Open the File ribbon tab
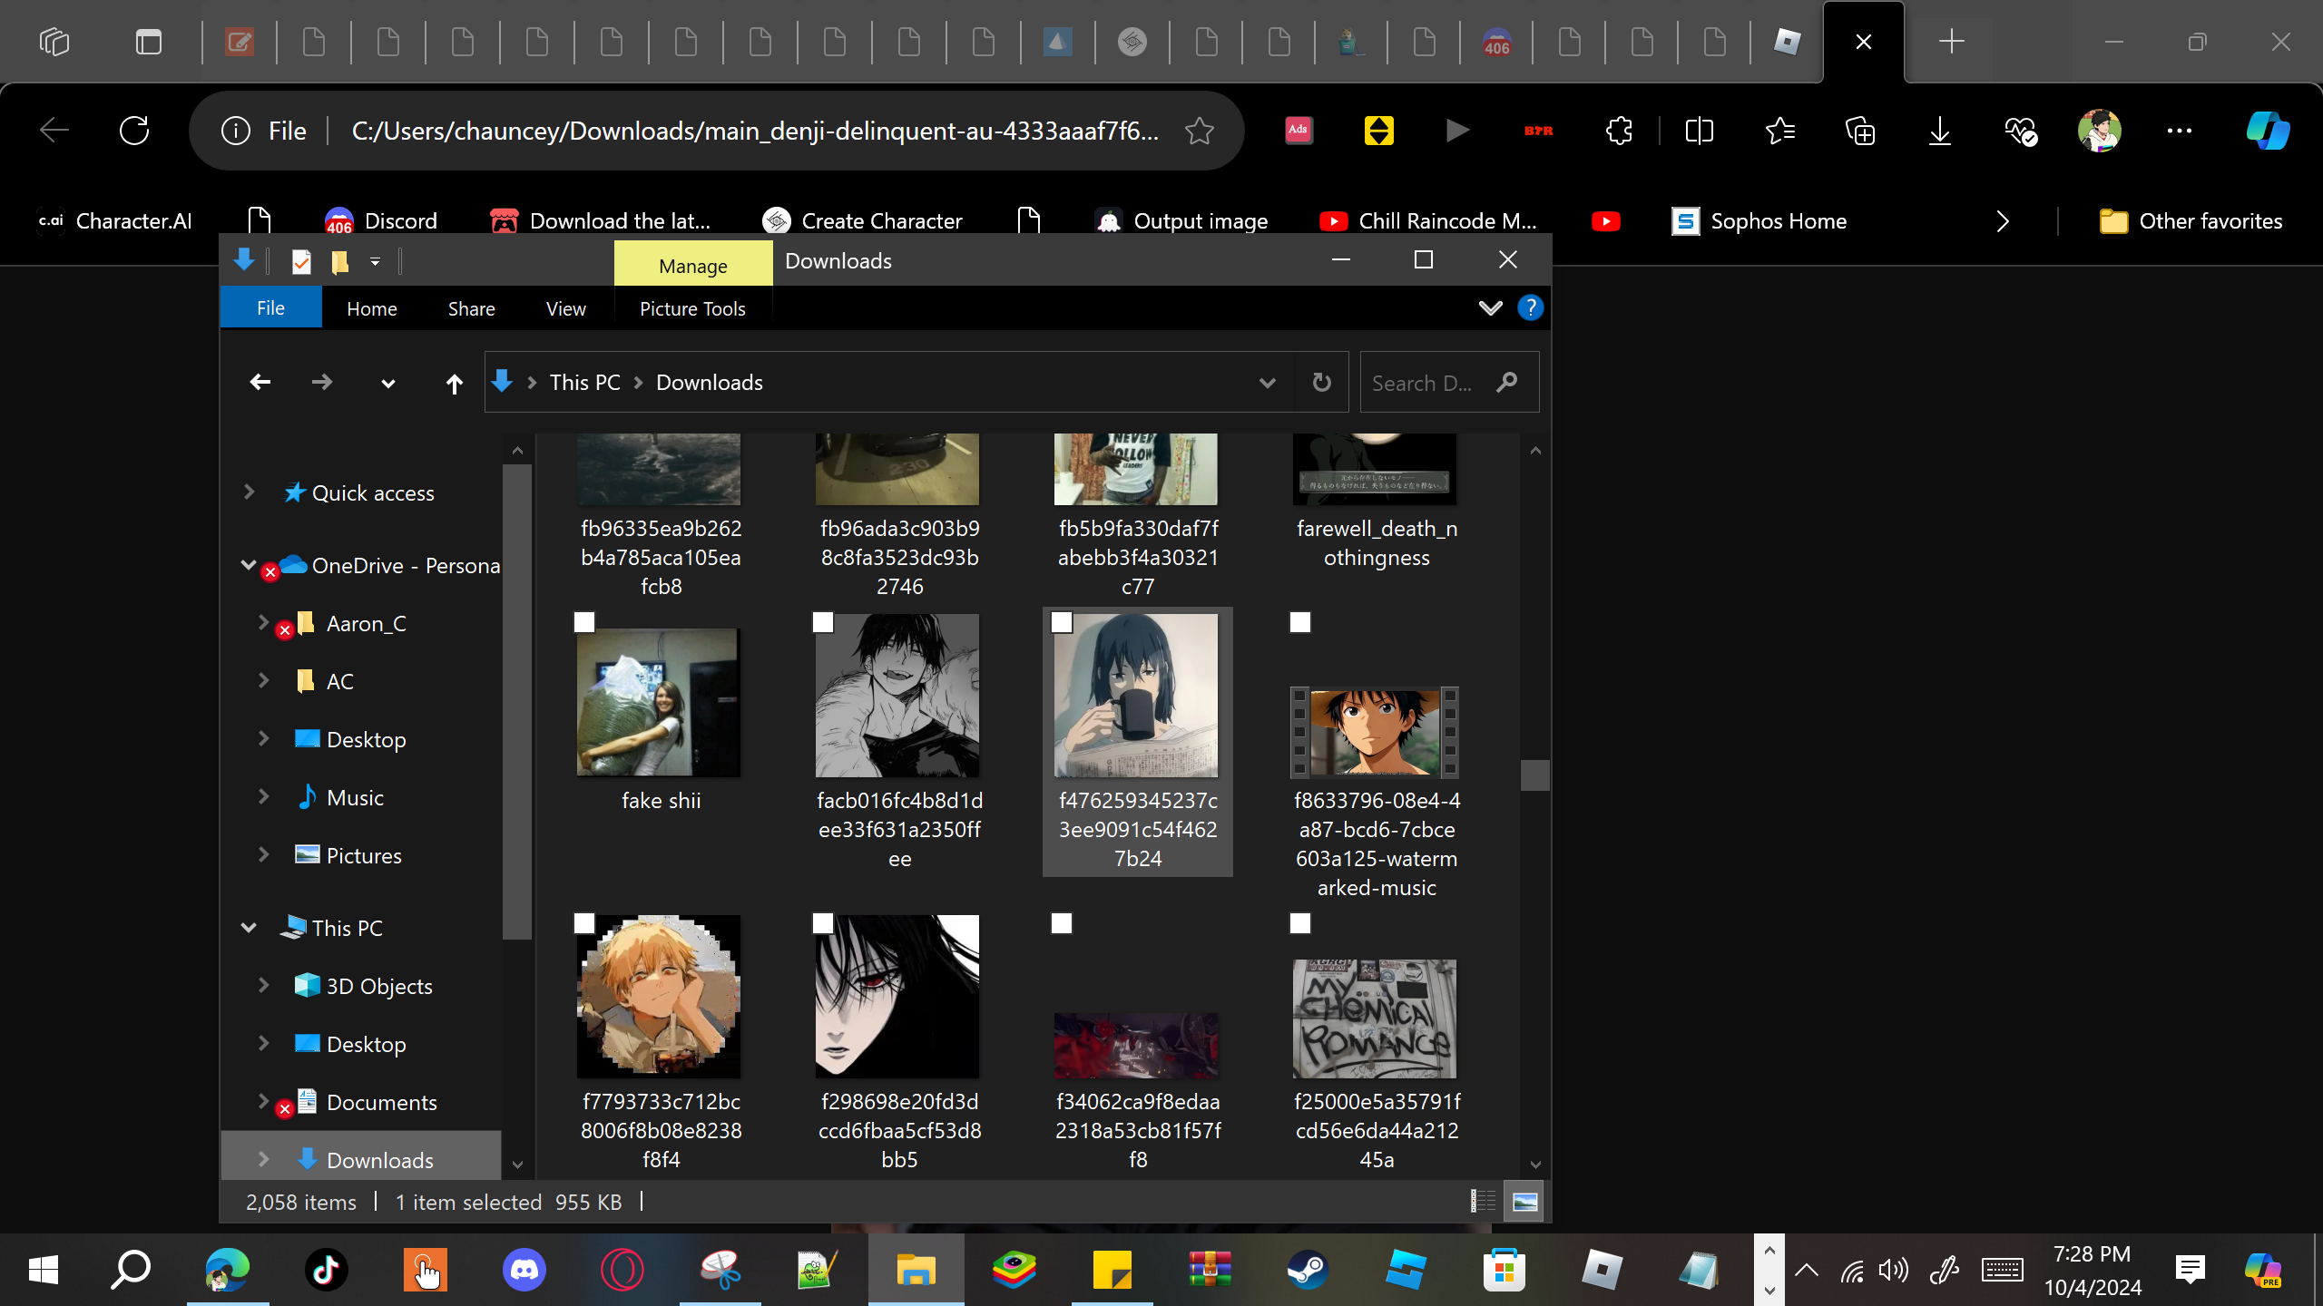The image size is (2323, 1306). [270, 308]
